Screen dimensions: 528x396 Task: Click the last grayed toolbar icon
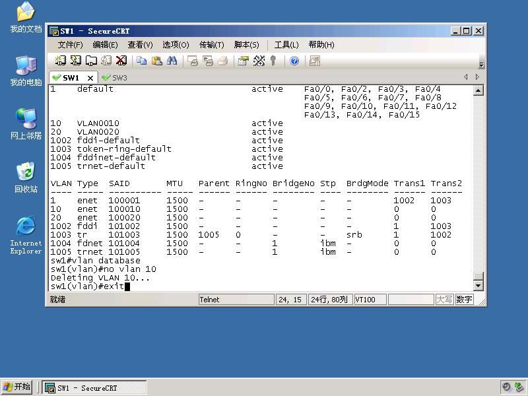tap(315, 61)
